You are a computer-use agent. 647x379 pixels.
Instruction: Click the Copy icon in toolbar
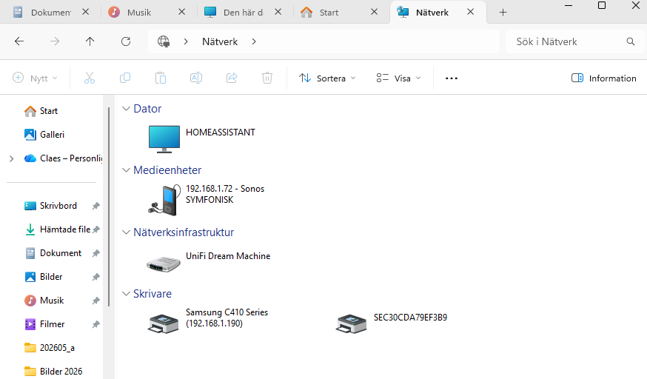point(125,78)
